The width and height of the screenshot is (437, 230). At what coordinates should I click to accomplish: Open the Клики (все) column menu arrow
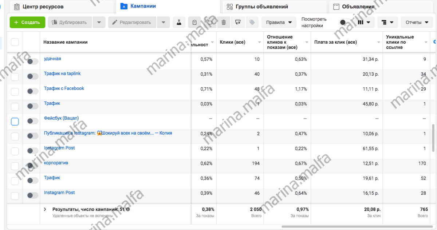259,42
